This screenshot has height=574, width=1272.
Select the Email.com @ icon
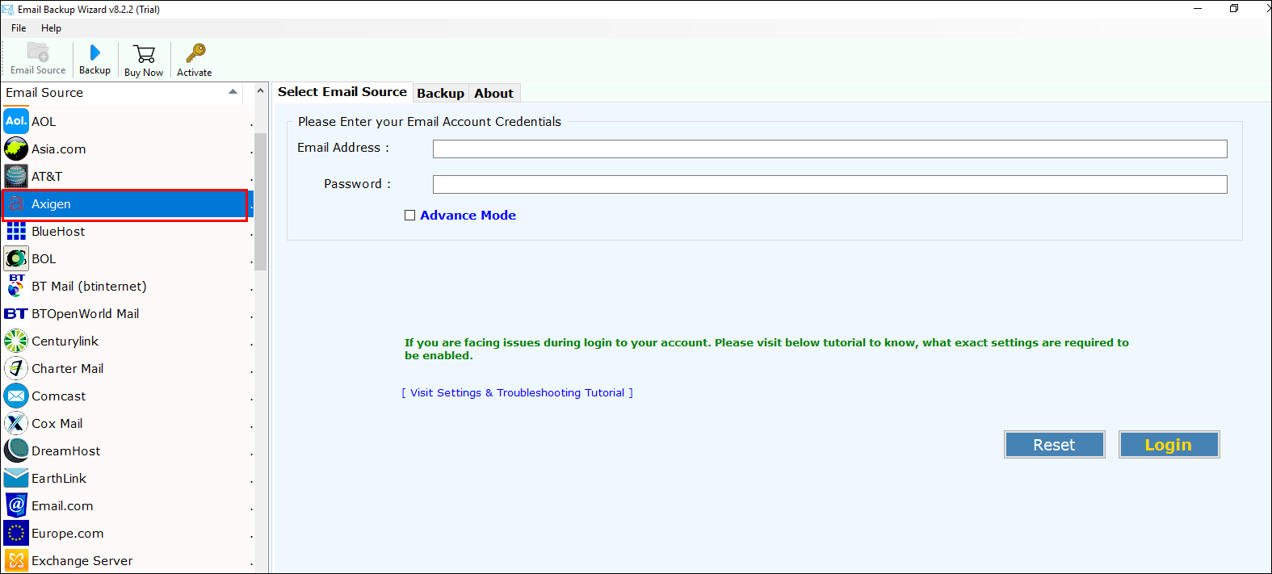pos(16,505)
